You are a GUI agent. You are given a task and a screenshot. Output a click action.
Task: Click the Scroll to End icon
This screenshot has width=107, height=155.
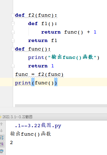pos(2,144)
